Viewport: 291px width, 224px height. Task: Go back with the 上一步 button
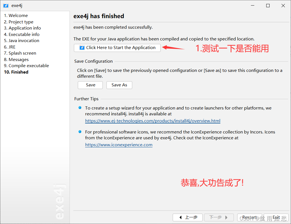188,217
